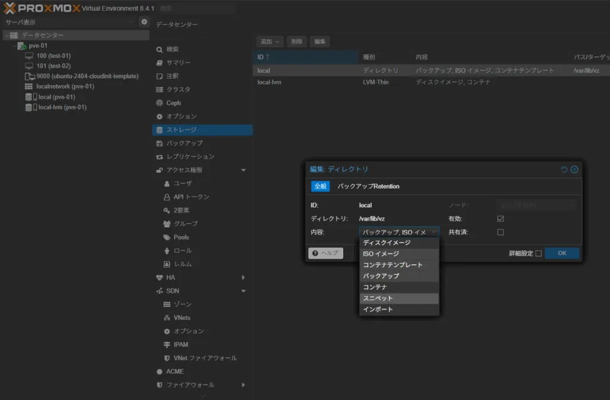Image resolution: width=610 pixels, height=400 pixels.
Task: Select localnetwork (pve-01) in tree
Action: coord(60,86)
